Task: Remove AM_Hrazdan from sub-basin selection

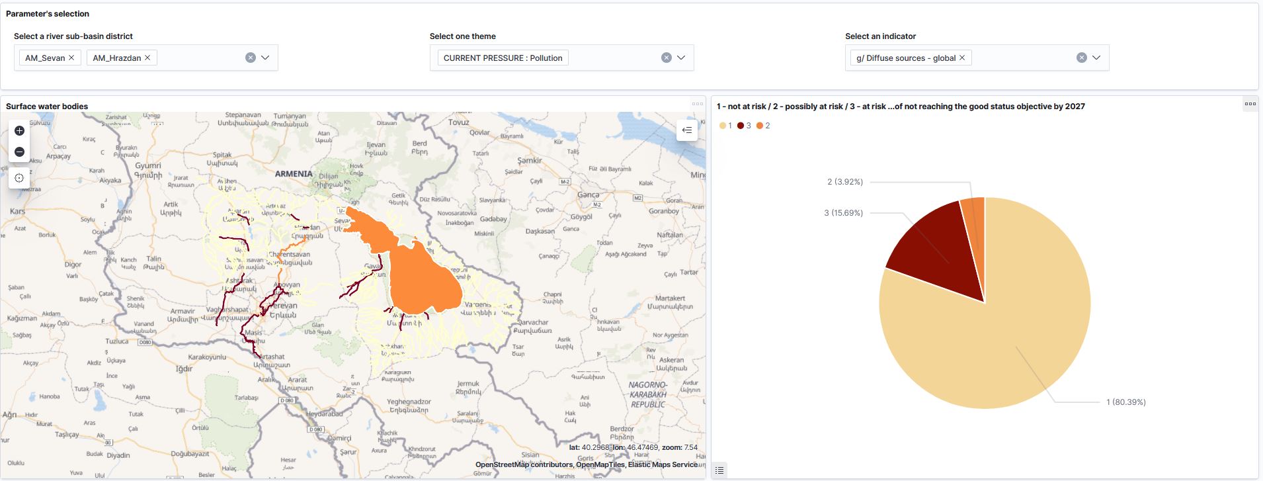Action: pos(147,58)
